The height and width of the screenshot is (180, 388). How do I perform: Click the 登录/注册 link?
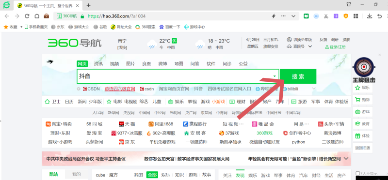tap(335, 47)
